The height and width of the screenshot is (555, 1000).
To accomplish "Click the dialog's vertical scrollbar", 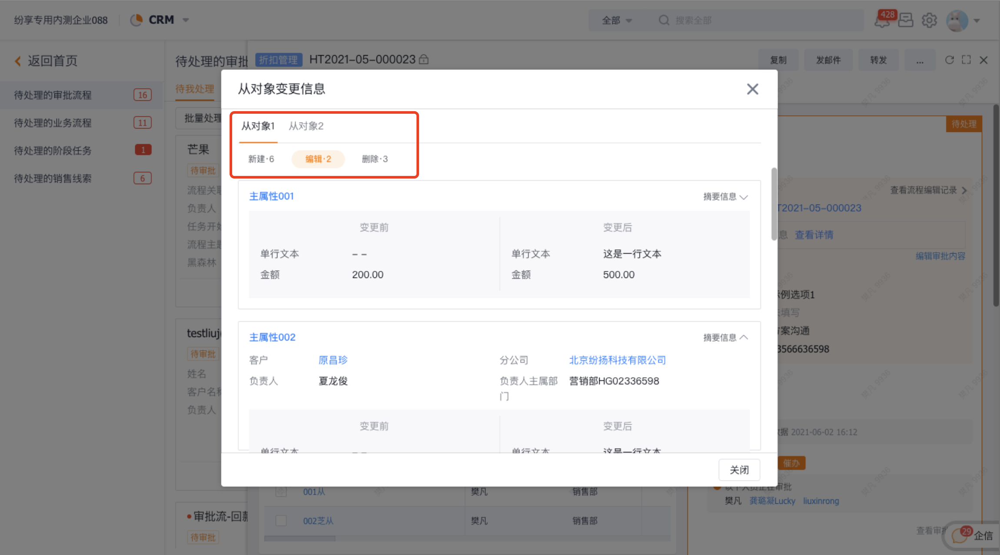I will click(774, 204).
